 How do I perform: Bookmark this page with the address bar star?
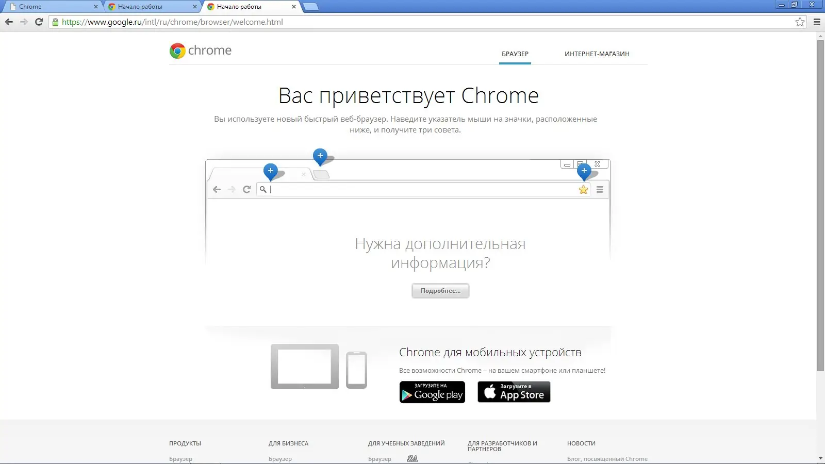tap(800, 22)
